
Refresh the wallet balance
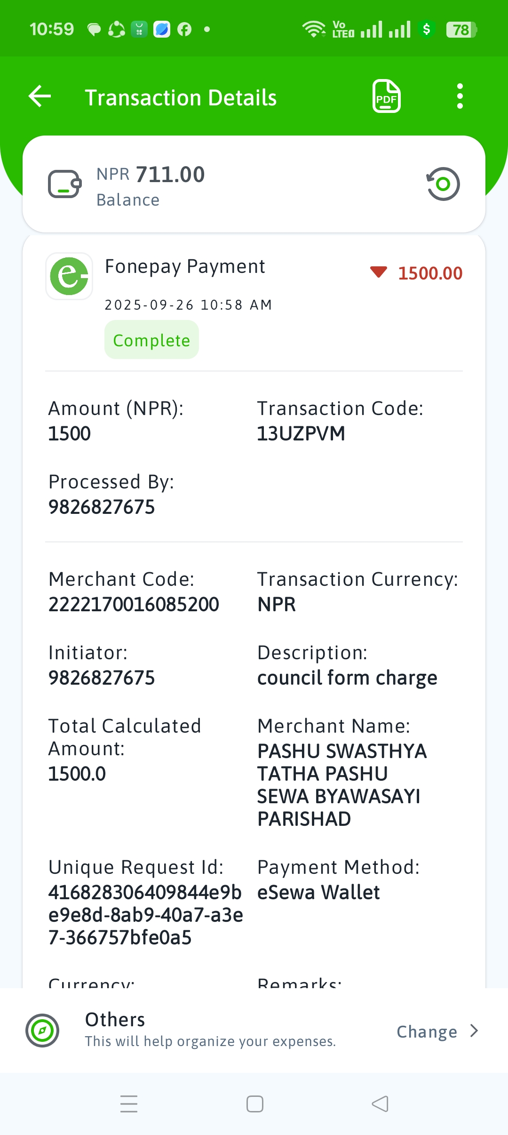[443, 184]
